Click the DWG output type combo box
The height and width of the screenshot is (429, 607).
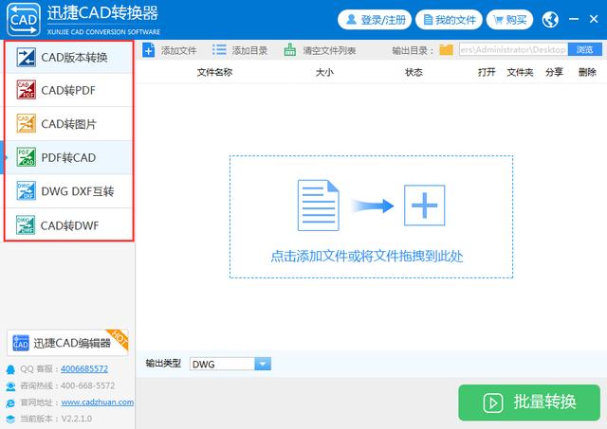pos(230,364)
